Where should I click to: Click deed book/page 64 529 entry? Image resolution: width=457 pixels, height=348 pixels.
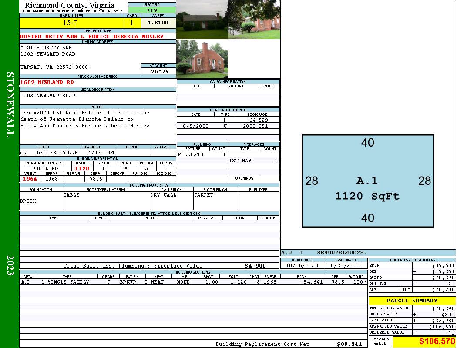point(258,120)
